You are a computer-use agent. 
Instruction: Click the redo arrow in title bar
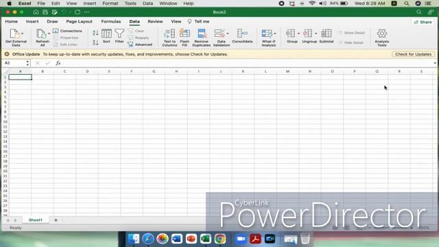tap(78, 12)
